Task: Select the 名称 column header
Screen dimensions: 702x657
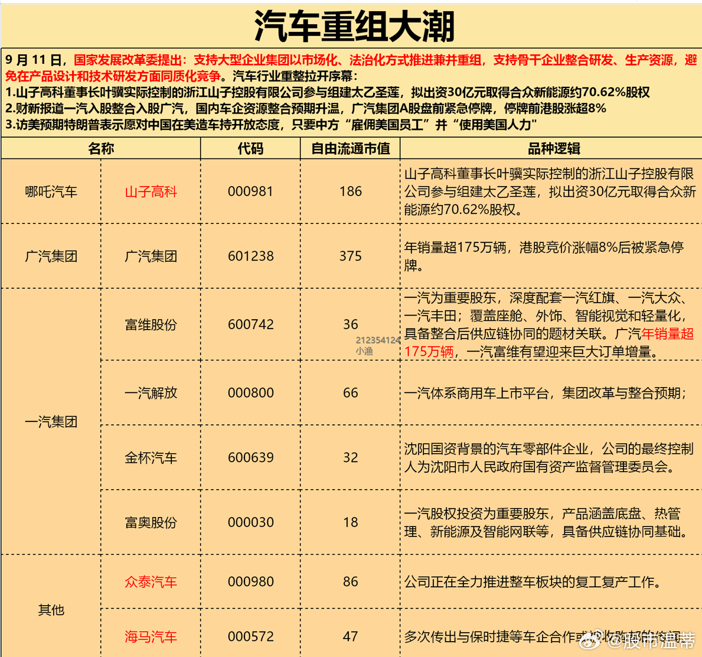Action: pos(101,148)
